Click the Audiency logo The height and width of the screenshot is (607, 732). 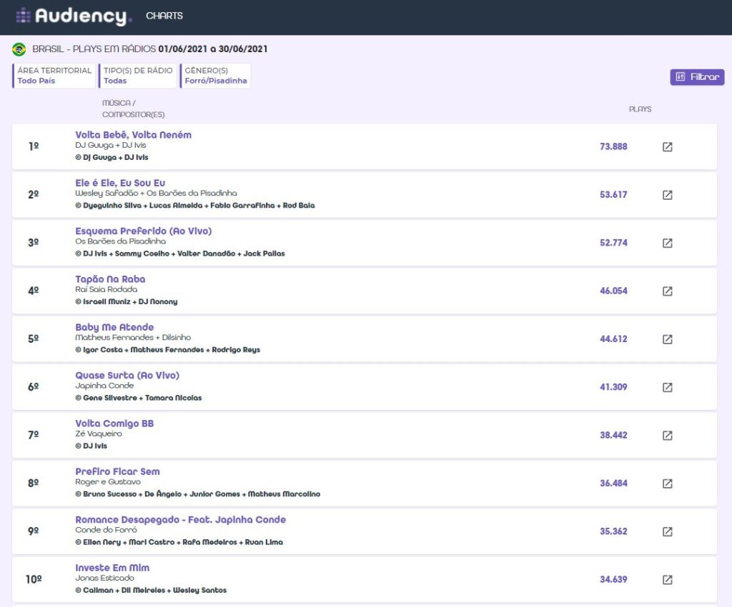click(74, 16)
